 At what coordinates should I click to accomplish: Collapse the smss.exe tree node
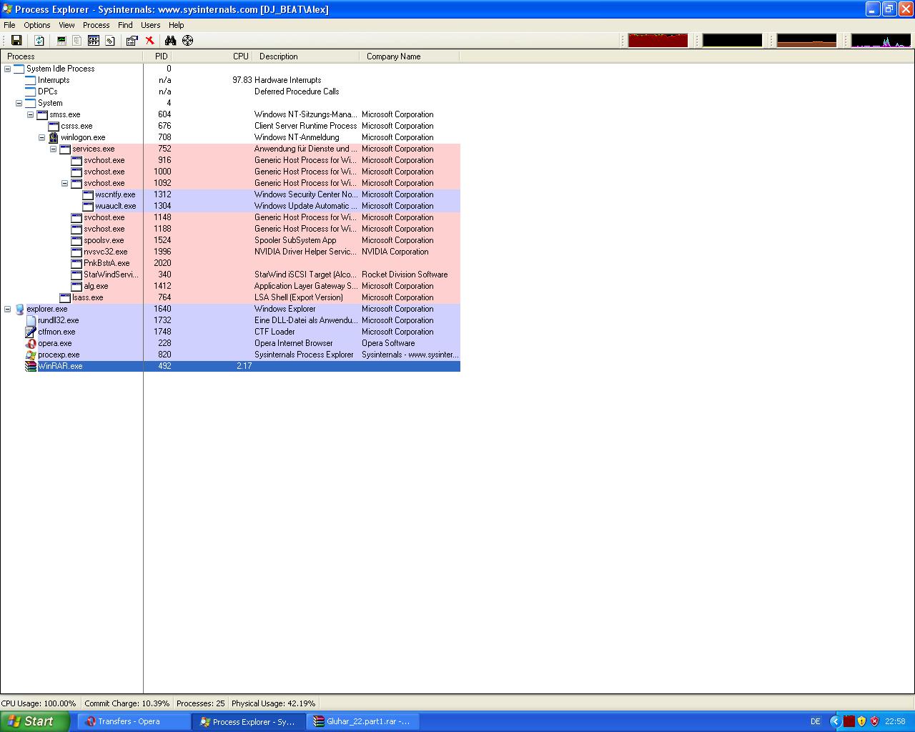[31, 114]
